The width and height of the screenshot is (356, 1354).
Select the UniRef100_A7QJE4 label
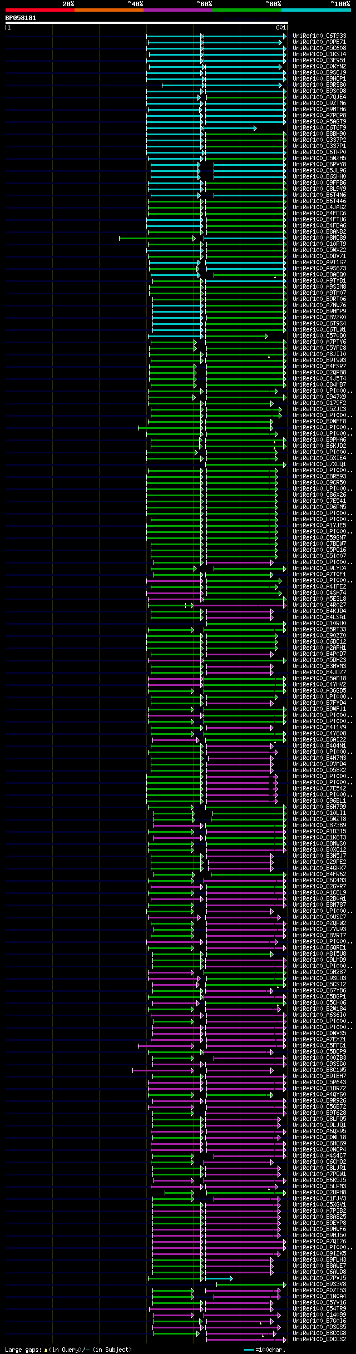click(x=319, y=97)
